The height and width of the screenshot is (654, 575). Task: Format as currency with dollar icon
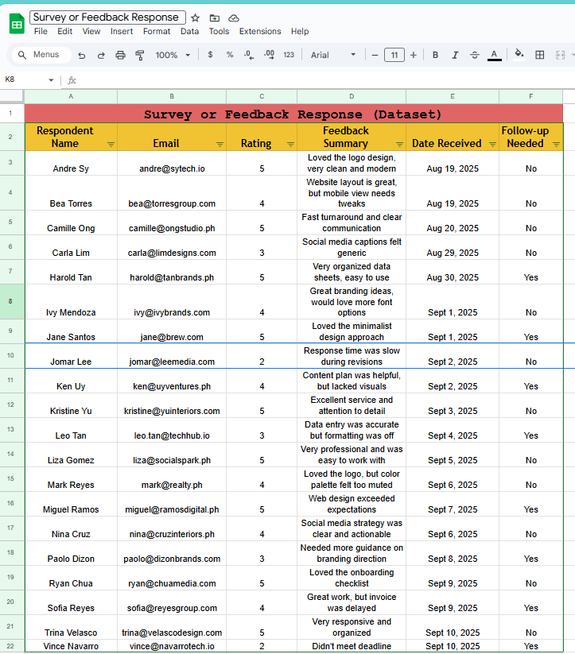click(211, 55)
